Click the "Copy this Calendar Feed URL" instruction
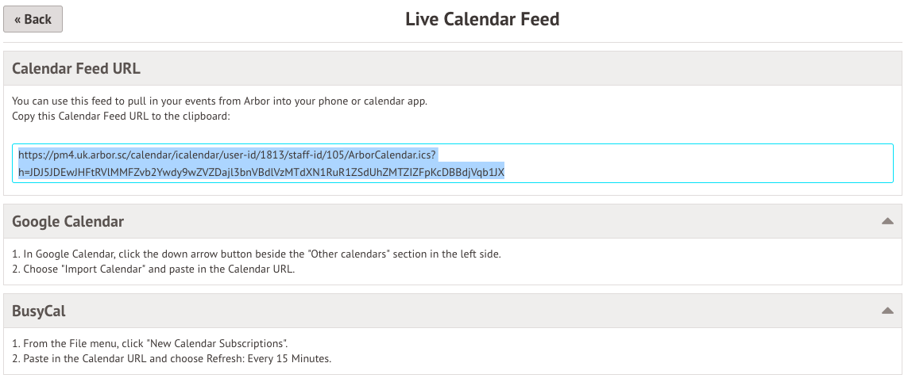908x382 pixels. point(121,117)
